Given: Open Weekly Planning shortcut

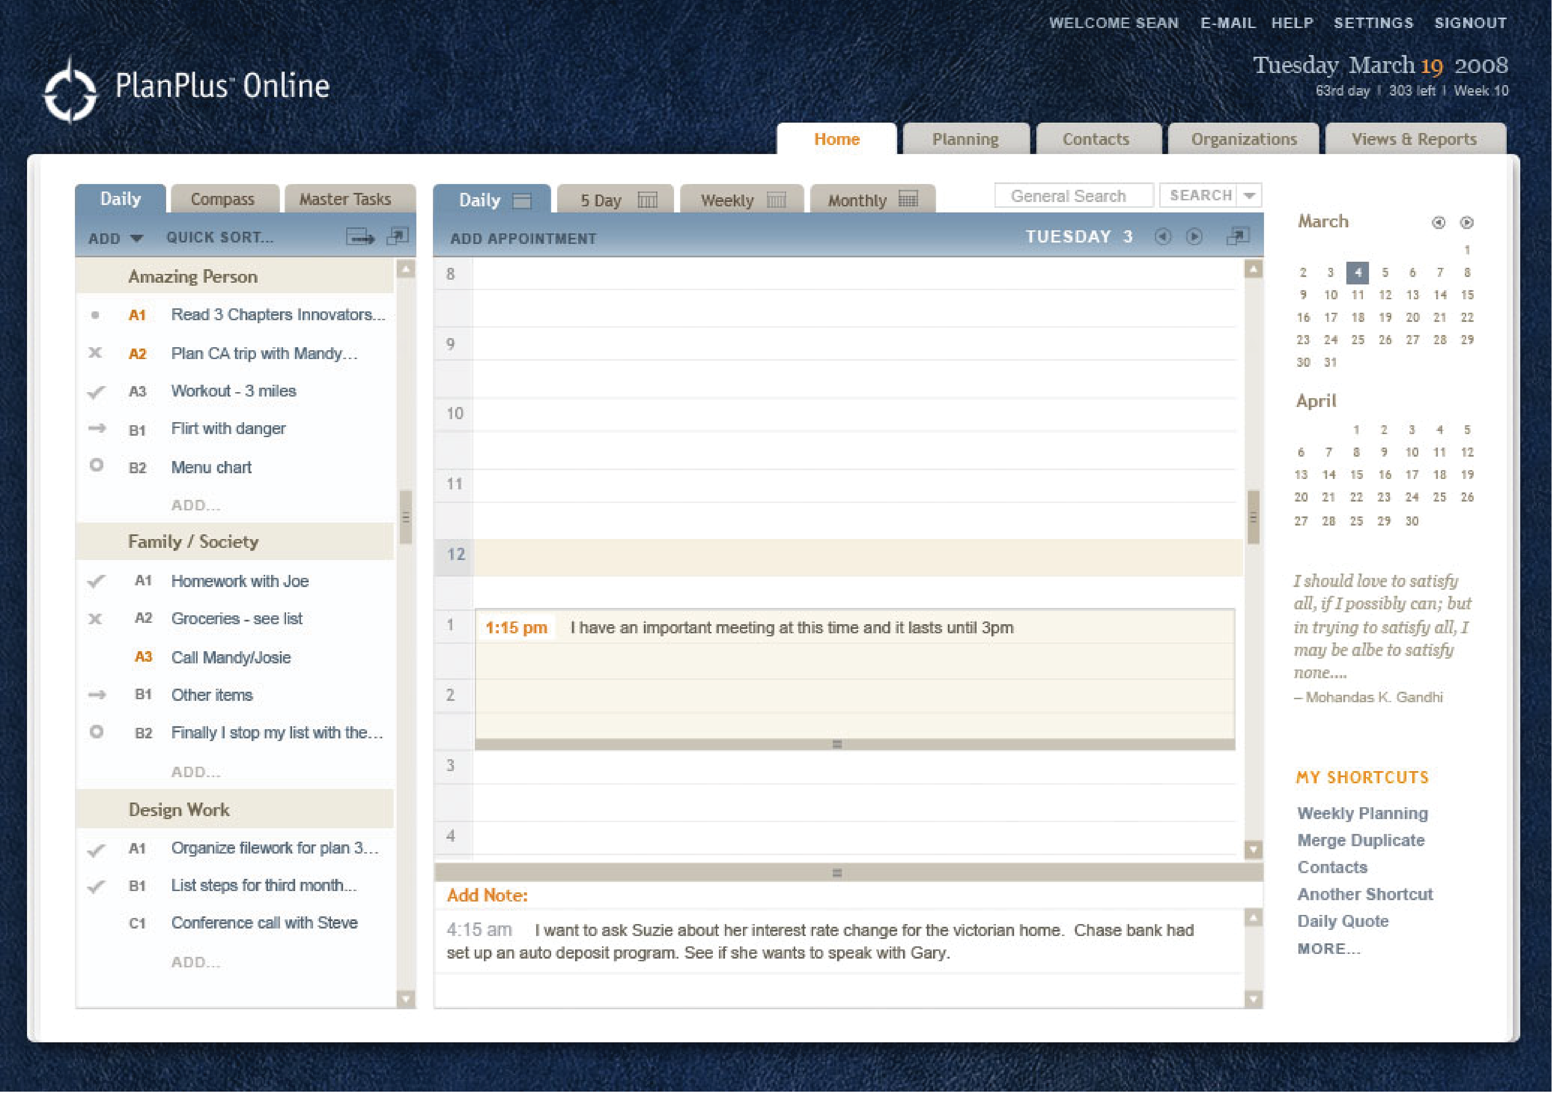Looking at the screenshot, I should [x=1362, y=813].
